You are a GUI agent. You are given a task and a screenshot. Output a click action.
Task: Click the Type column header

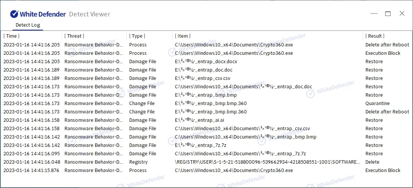point(137,36)
